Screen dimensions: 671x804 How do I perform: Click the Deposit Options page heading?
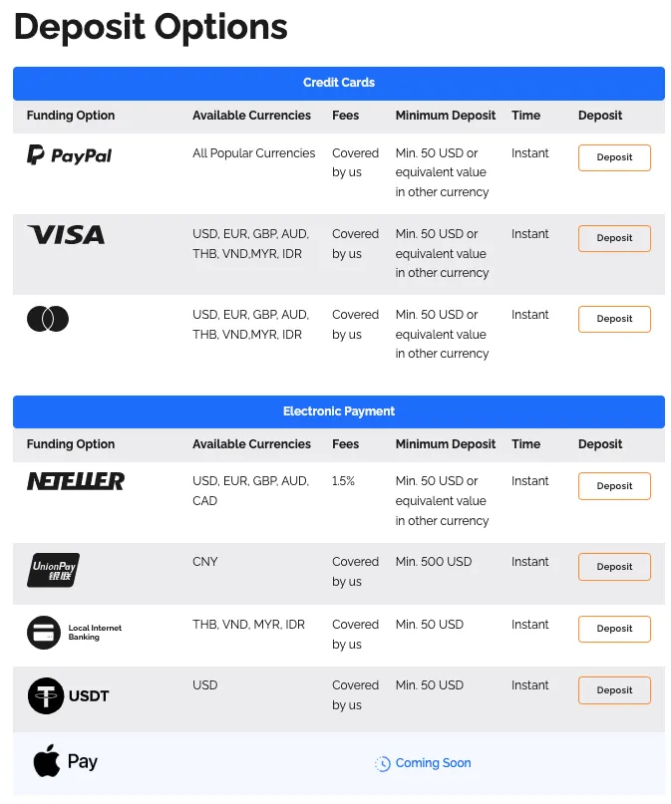click(x=151, y=27)
